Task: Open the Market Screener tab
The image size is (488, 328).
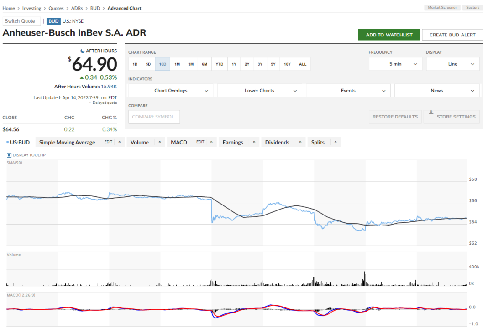Action: [442, 8]
